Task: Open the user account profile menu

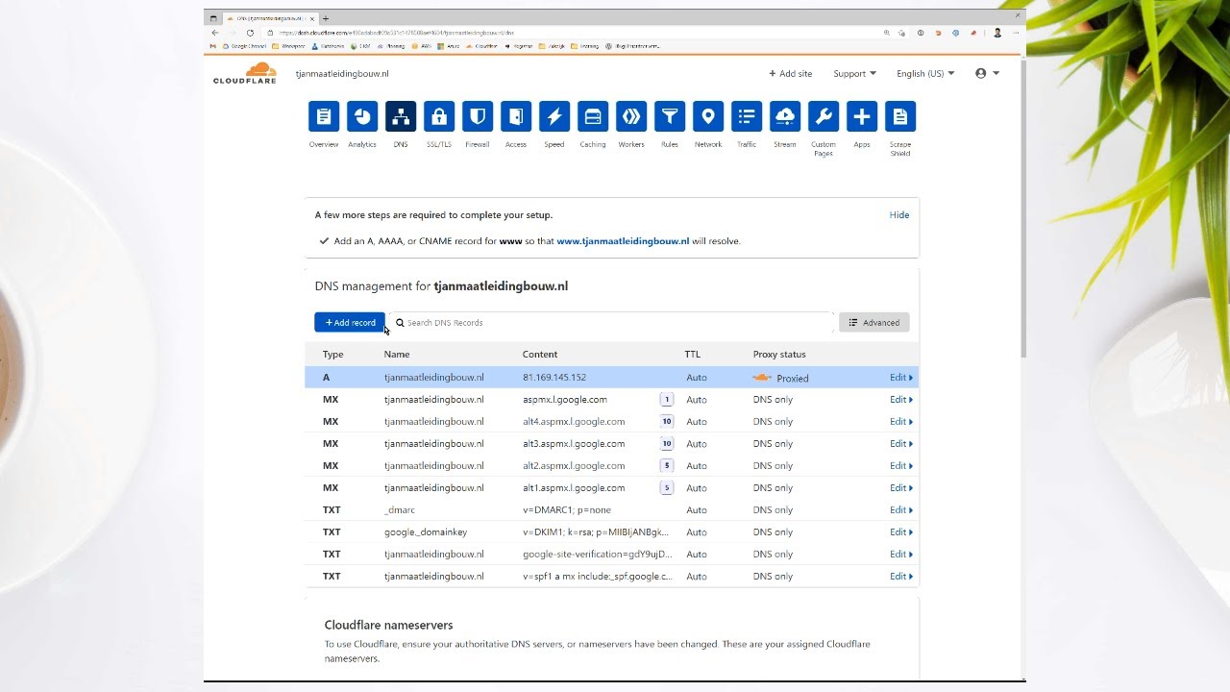Action: (987, 73)
